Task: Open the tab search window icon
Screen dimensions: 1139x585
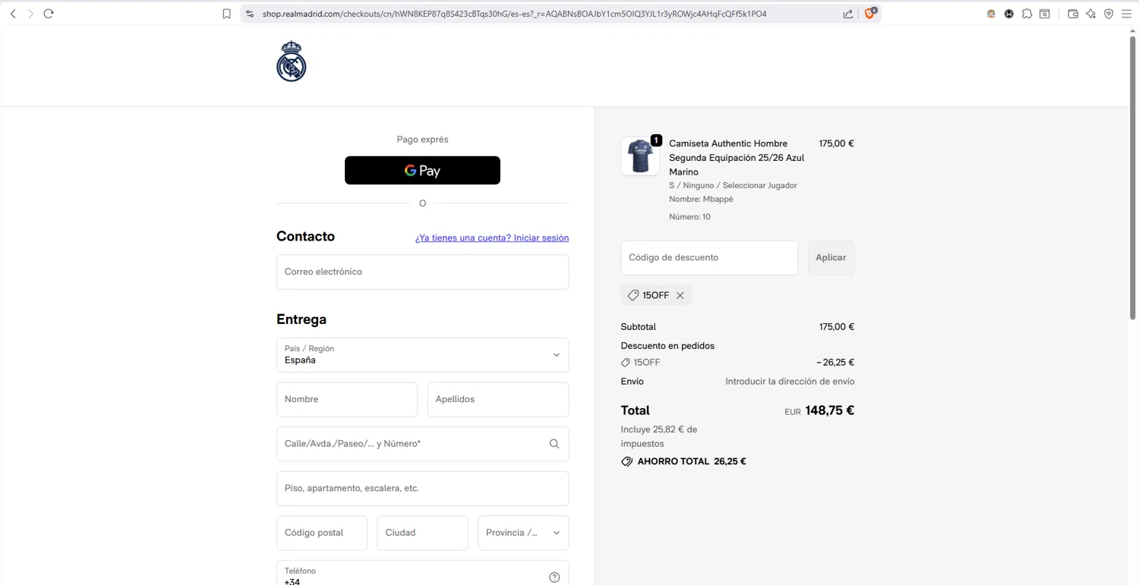Action: point(1045,14)
